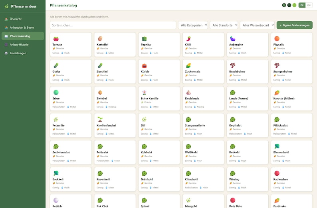This screenshot has height=208, width=317.
Task: Click the Chinakohl plant name
Action: [x=192, y=179]
